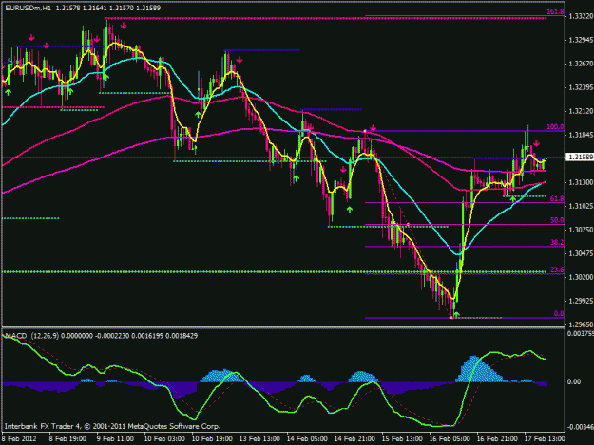Click the 14 Feb 05:00 time label
This screenshot has width=594, height=445.
click(307, 438)
